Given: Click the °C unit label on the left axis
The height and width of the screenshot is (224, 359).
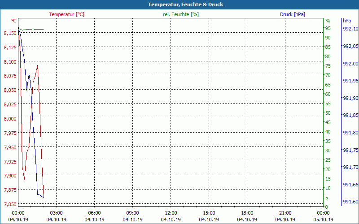Looking at the screenshot, I should pyautogui.click(x=14, y=21).
